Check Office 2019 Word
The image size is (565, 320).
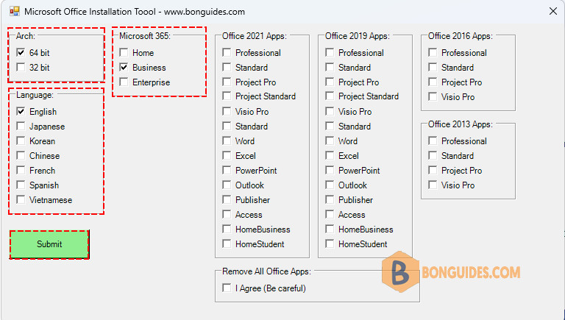330,141
